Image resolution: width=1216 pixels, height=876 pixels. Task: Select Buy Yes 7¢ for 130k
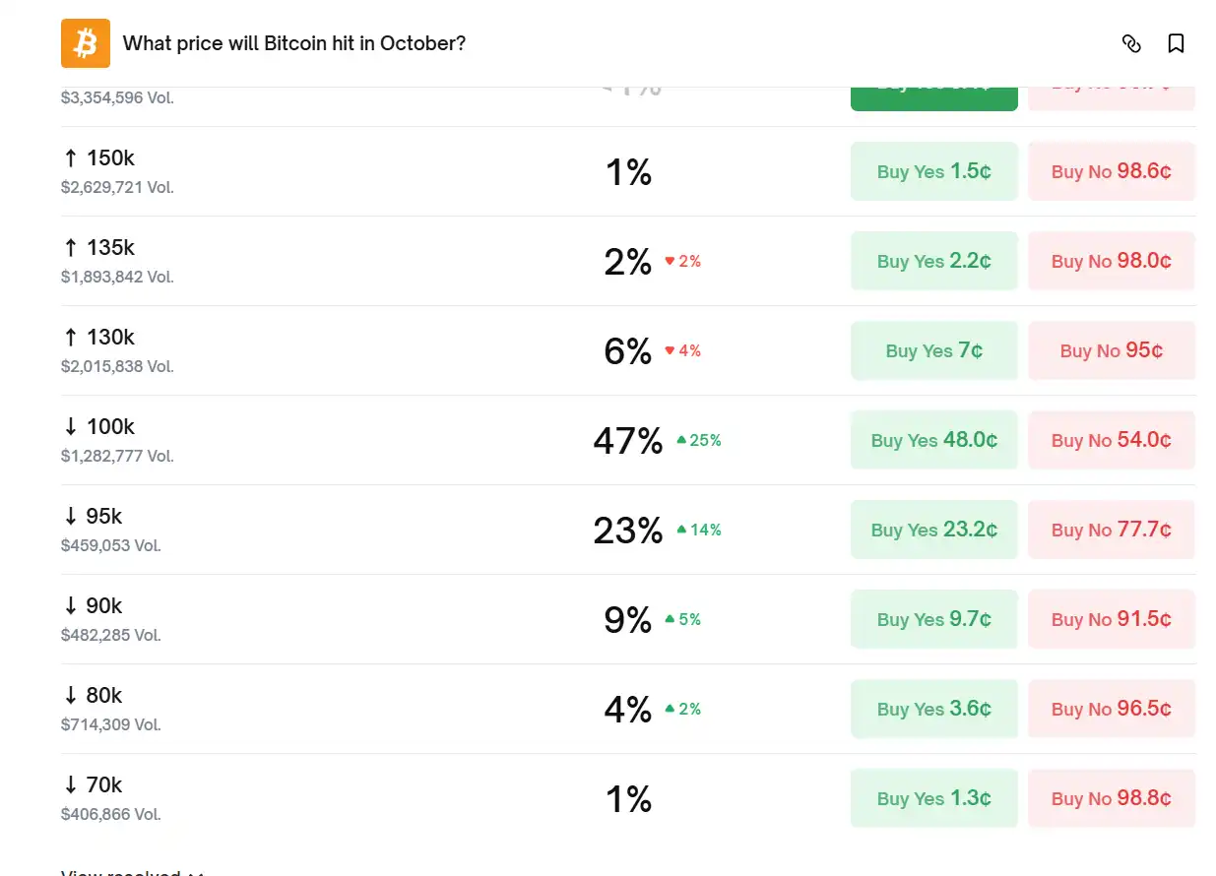tap(933, 350)
